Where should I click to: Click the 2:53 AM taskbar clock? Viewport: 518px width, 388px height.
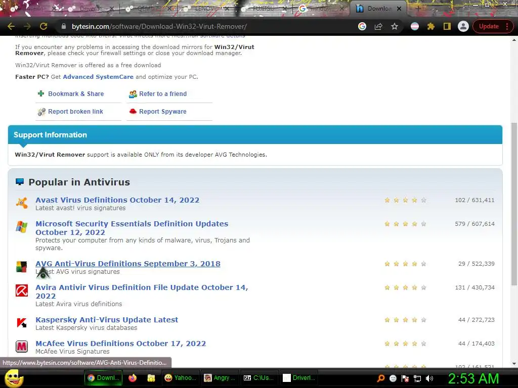(473, 378)
